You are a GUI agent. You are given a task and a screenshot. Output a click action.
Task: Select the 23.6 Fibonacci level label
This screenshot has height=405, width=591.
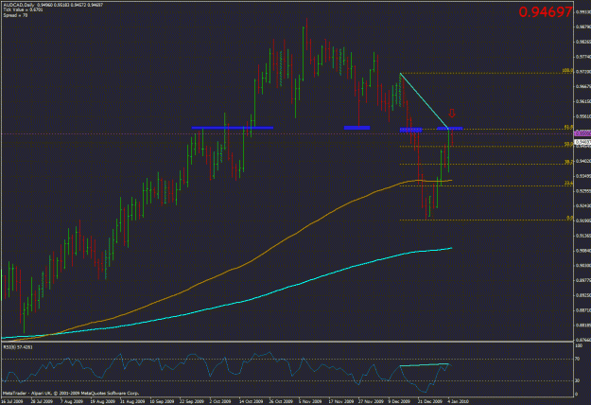[568, 184]
